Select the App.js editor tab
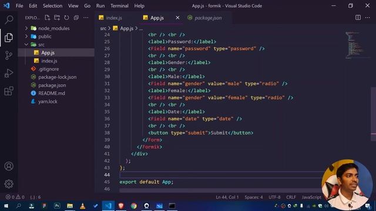 [157, 18]
